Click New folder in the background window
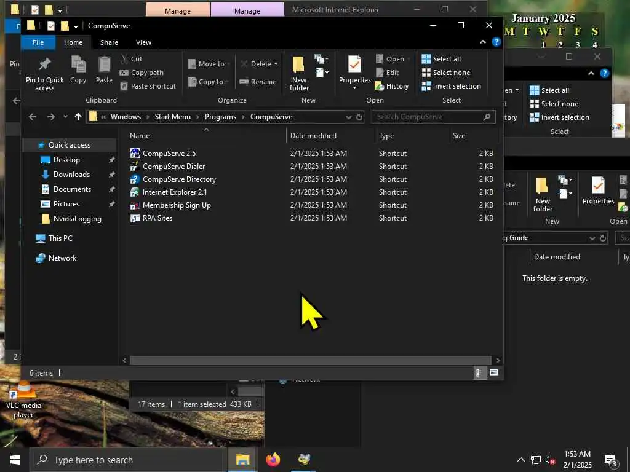This screenshot has width=630, height=472. coord(543,194)
